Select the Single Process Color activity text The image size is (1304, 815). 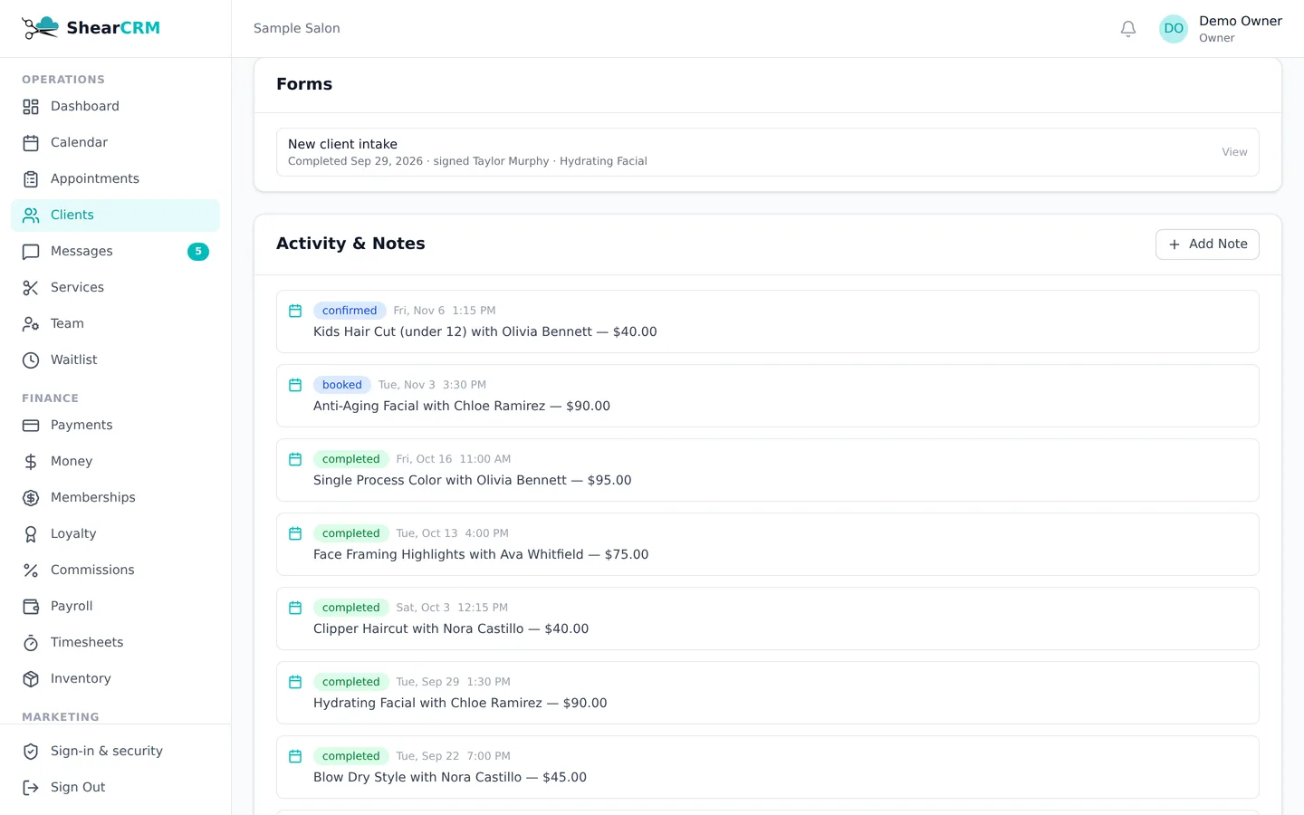tap(473, 481)
